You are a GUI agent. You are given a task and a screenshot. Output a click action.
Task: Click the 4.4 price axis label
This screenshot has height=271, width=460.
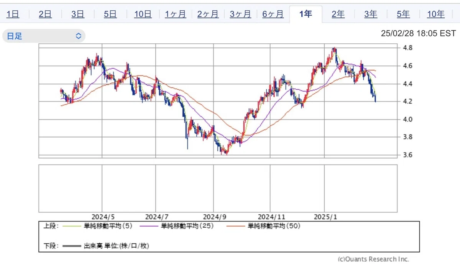(407, 84)
